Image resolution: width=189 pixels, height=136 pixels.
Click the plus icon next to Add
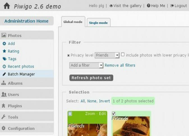click(4, 44)
